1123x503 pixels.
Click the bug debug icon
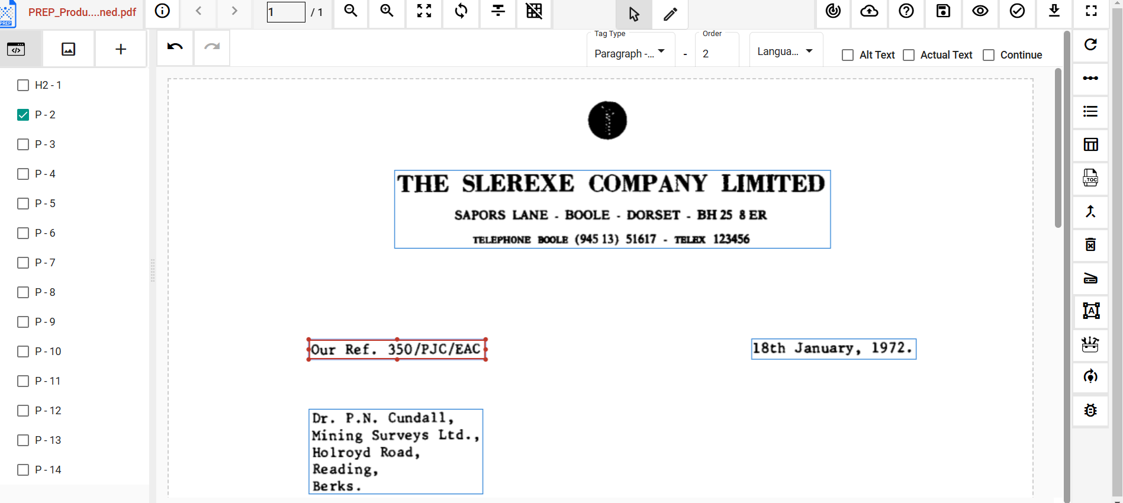(x=1090, y=410)
